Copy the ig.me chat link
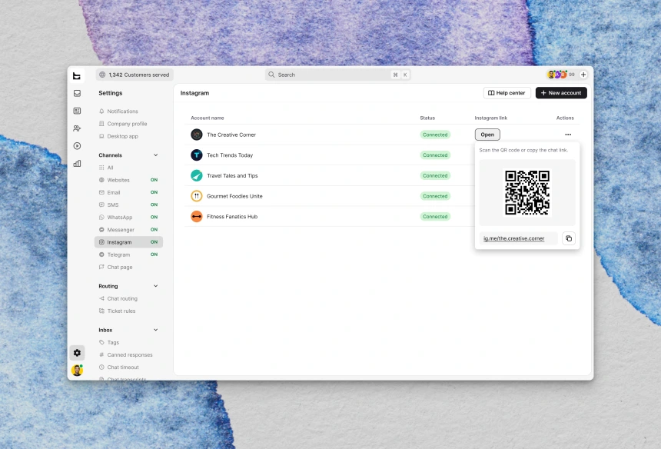 pos(569,238)
